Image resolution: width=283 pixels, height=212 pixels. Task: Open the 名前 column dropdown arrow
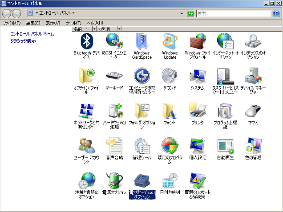click(94, 29)
